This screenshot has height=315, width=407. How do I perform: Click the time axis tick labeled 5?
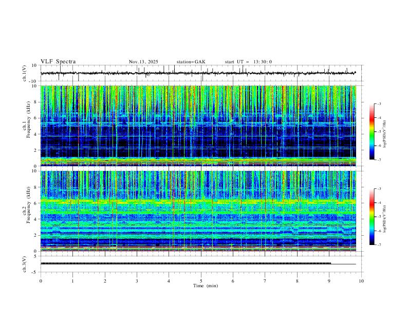tap(201, 281)
